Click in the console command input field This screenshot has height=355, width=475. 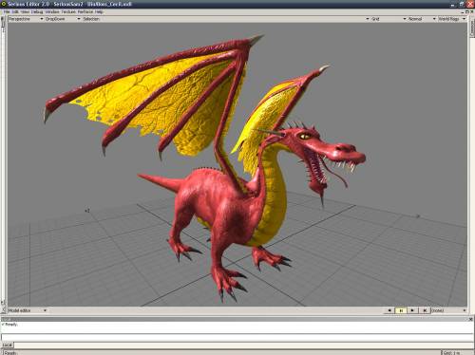point(237,337)
